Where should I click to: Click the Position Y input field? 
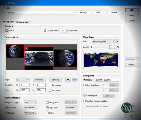click(x=41, y=85)
